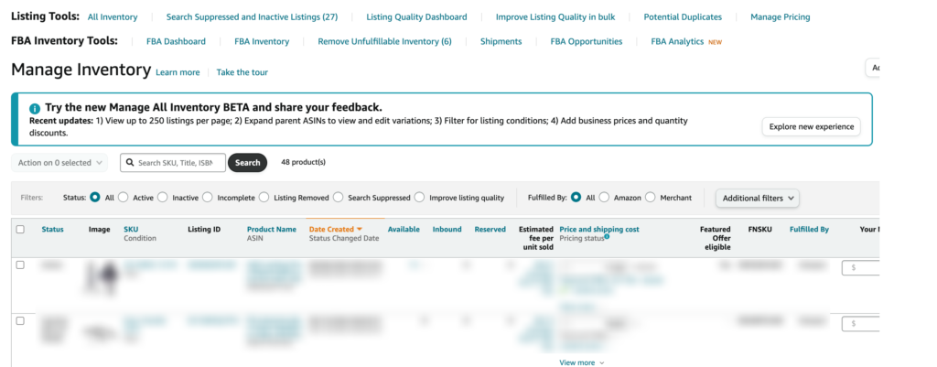
Task: Select the Active status filter
Action: [124, 198]
